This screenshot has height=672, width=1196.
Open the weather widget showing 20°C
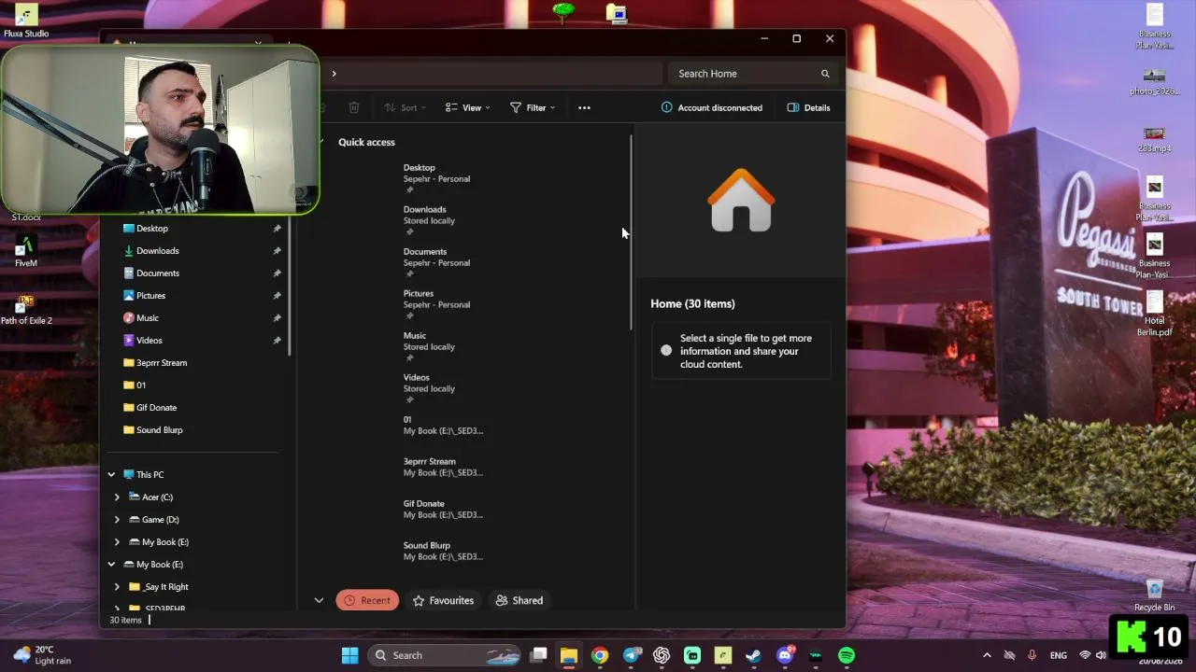42,655
